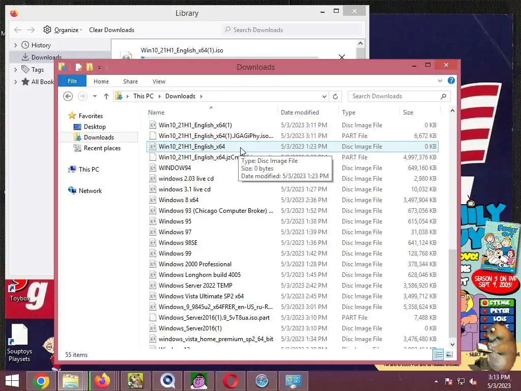Click the Action Center flag icon
521x391 pixels.
(448, 381)
